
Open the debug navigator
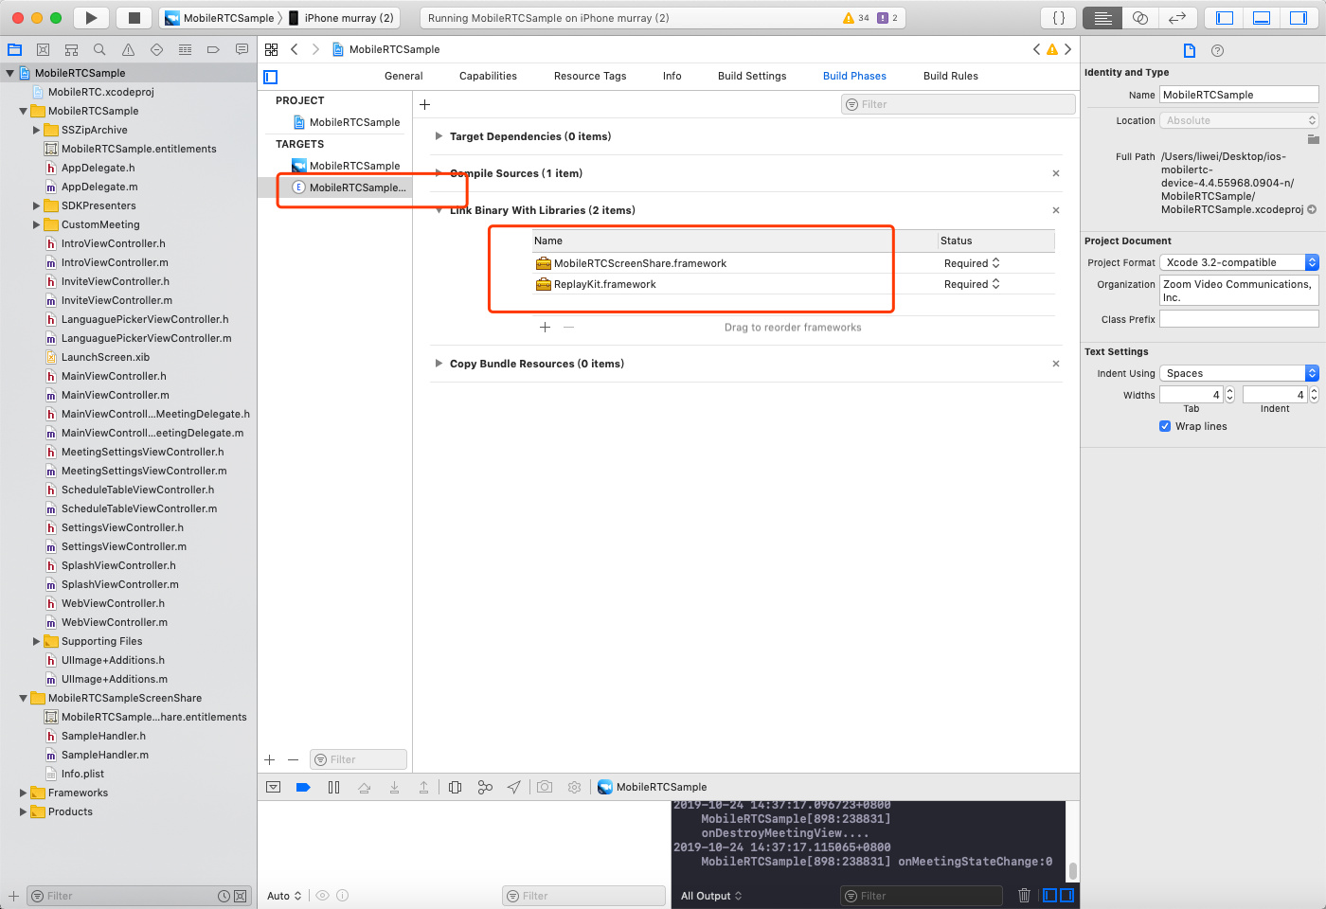[185, 49]
